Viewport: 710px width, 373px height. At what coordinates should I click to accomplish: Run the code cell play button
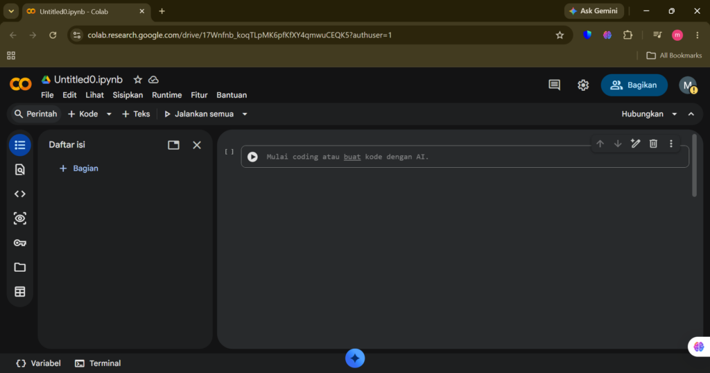tap(252, 157)
